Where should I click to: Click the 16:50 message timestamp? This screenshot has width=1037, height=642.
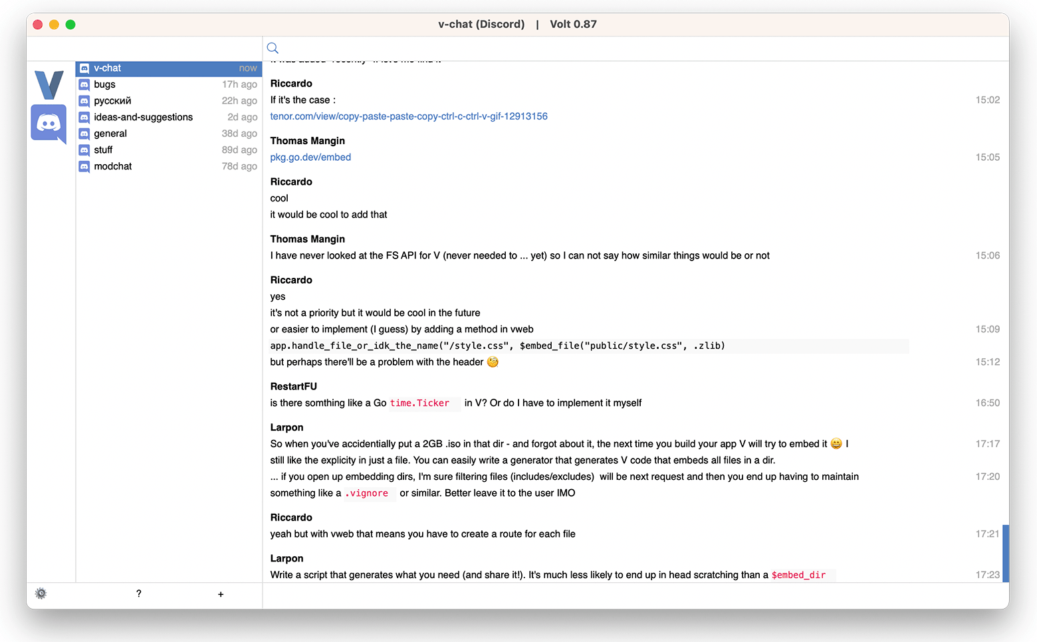click(x=987, y=403)
